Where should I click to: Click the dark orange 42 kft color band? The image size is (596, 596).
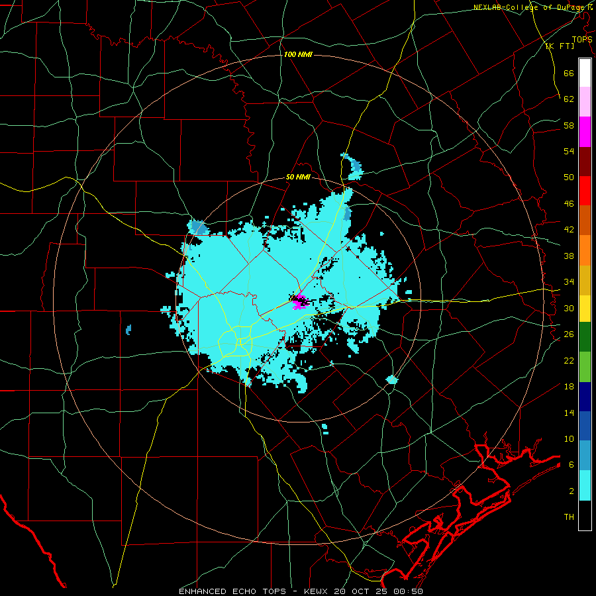click(585, 220)
